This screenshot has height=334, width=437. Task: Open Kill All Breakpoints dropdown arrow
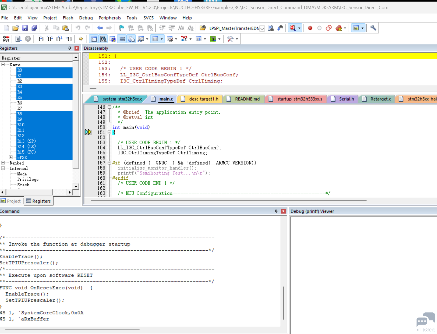(345, 28)
